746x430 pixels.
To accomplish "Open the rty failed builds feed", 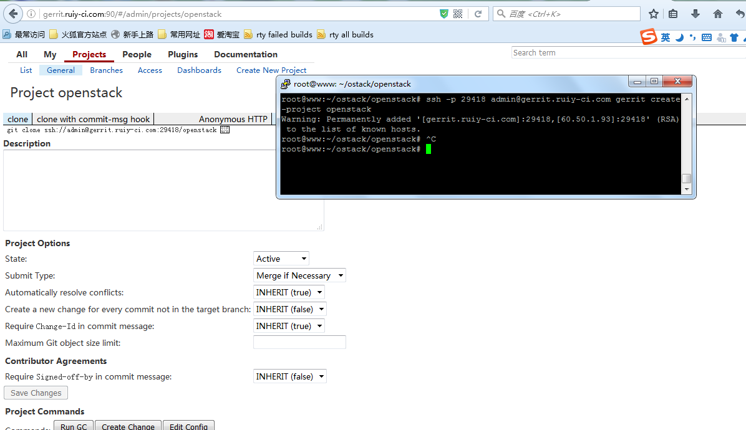I will 278,34.
